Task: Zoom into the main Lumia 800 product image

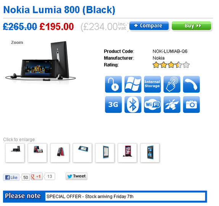Action: [x=40, y=61]
